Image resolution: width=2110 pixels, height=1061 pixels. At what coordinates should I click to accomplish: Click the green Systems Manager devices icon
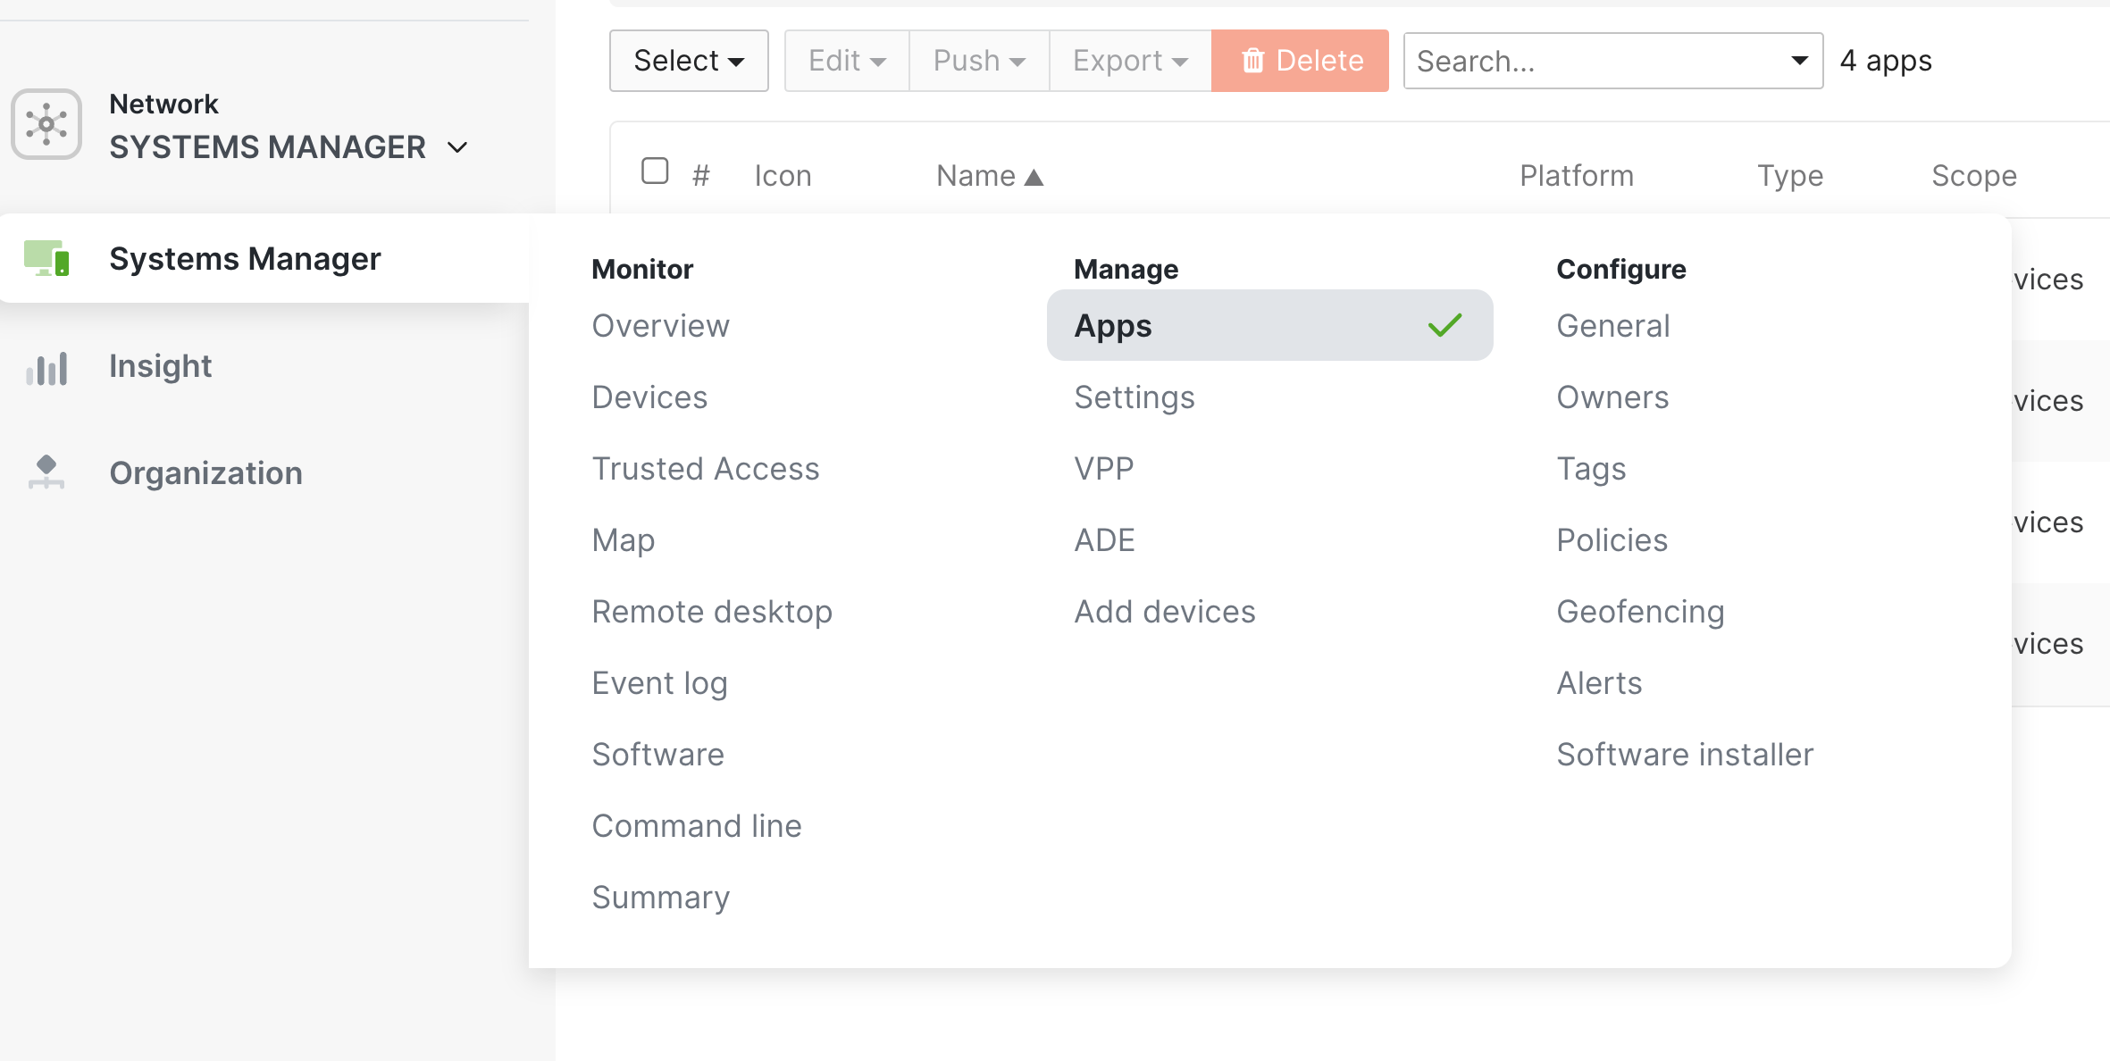coord(46,258)
